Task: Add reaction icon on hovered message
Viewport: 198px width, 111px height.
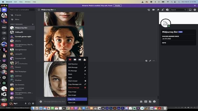Action: click(146, 61)
